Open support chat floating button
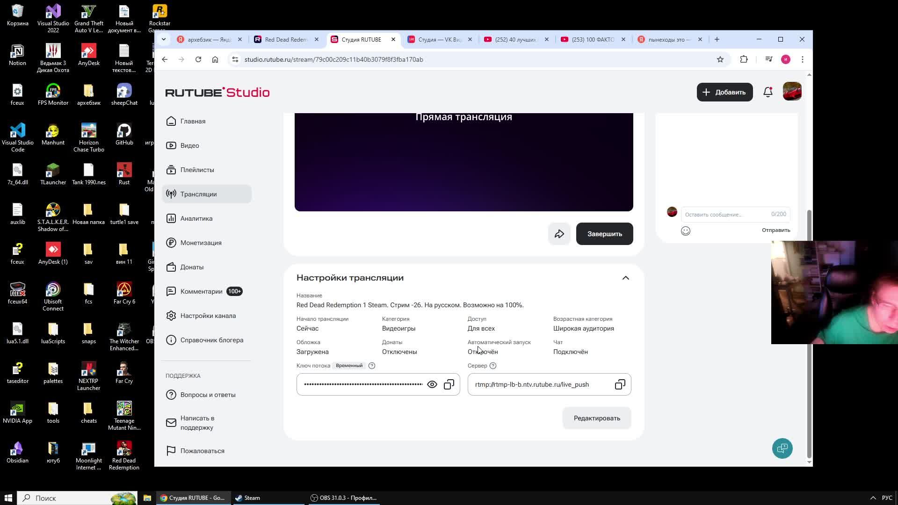This screenshot has width=898, height=505. (x=782, y=448)
